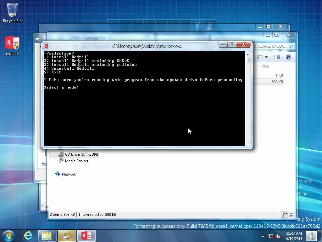The width and height of the screenshot is (322, 242).
Task: Click the search magnifier in Explorer
Action: [x=291, y=46]
